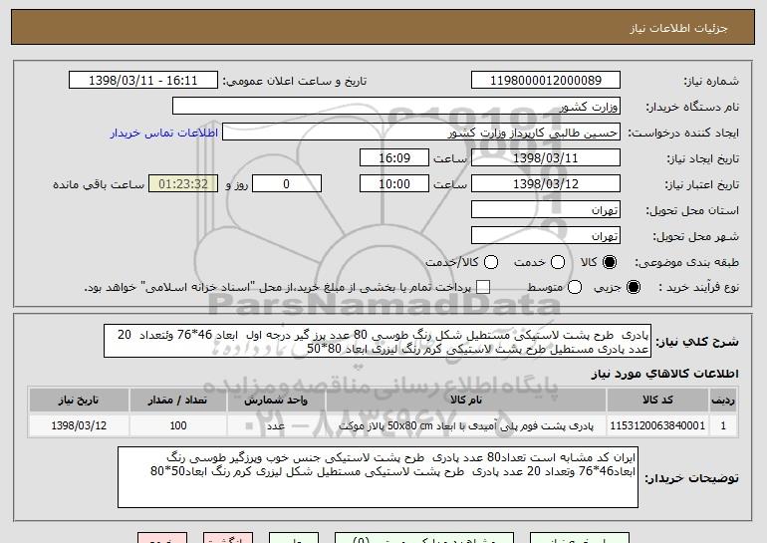This screenshot has height=543, width=767.
Task: Click the validity time field 10:00
Action: (394, 184)
